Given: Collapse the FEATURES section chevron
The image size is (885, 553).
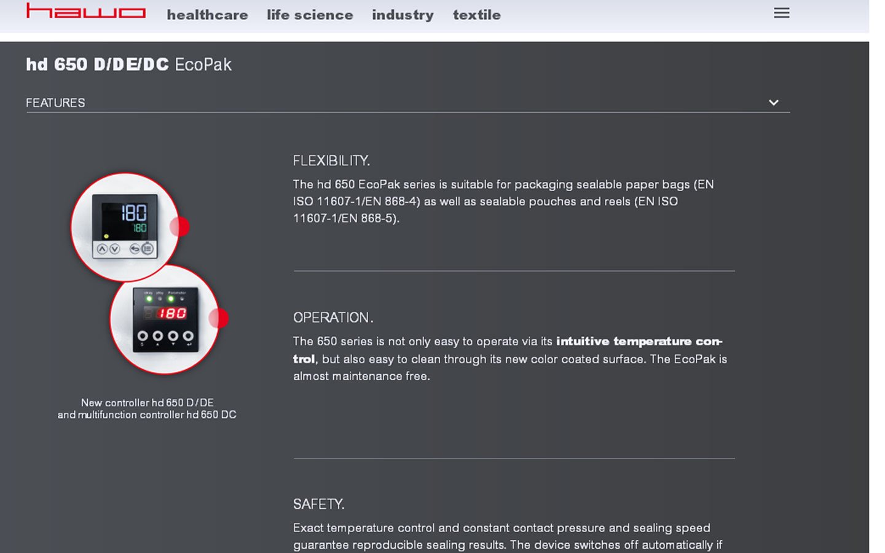Looking at the screenshot, I should [x=774, y=103].
